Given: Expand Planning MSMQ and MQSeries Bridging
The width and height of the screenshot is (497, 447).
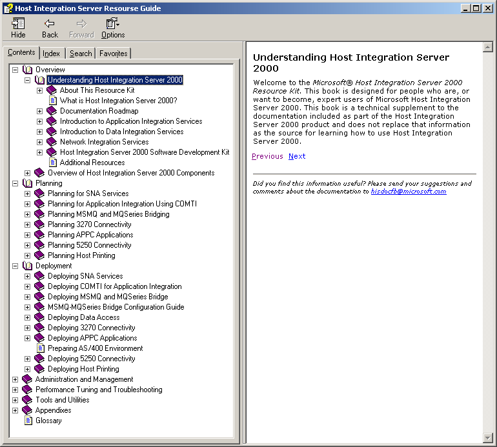Looking at the screenshot, I should coord(28,215).
